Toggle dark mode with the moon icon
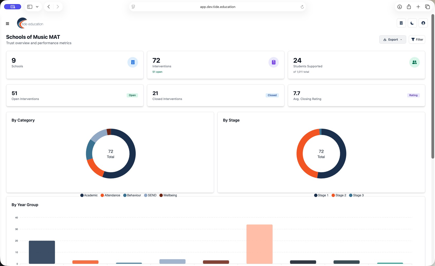This screenshot has width=435, height=266. [x=412, y=23]
